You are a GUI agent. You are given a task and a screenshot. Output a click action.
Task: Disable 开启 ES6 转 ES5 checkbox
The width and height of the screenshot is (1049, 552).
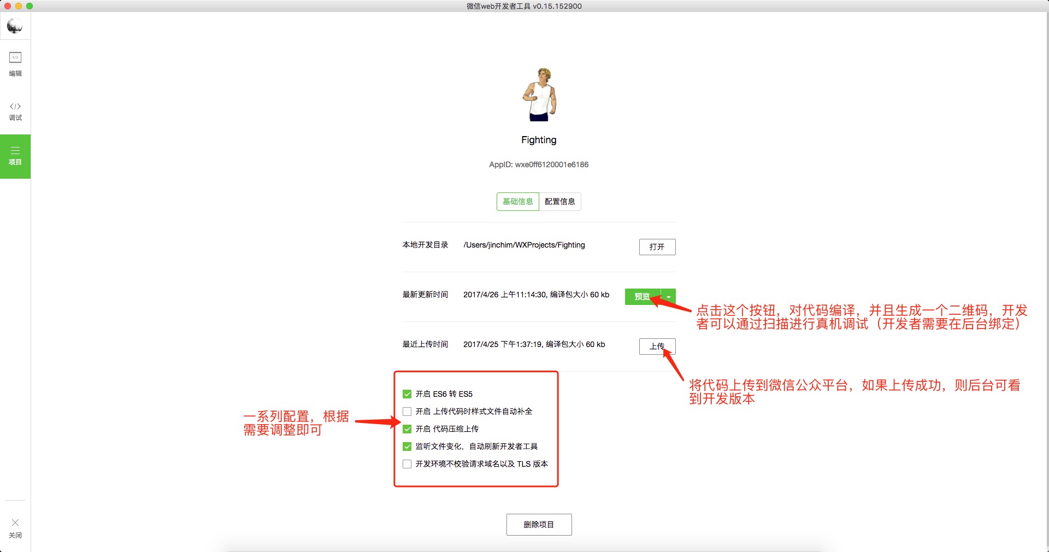pyautogui.click(x=407, y=394)
